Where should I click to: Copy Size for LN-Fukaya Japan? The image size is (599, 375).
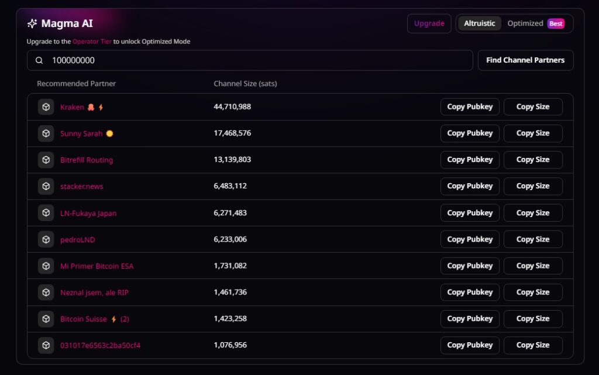[x=533, y=213]
